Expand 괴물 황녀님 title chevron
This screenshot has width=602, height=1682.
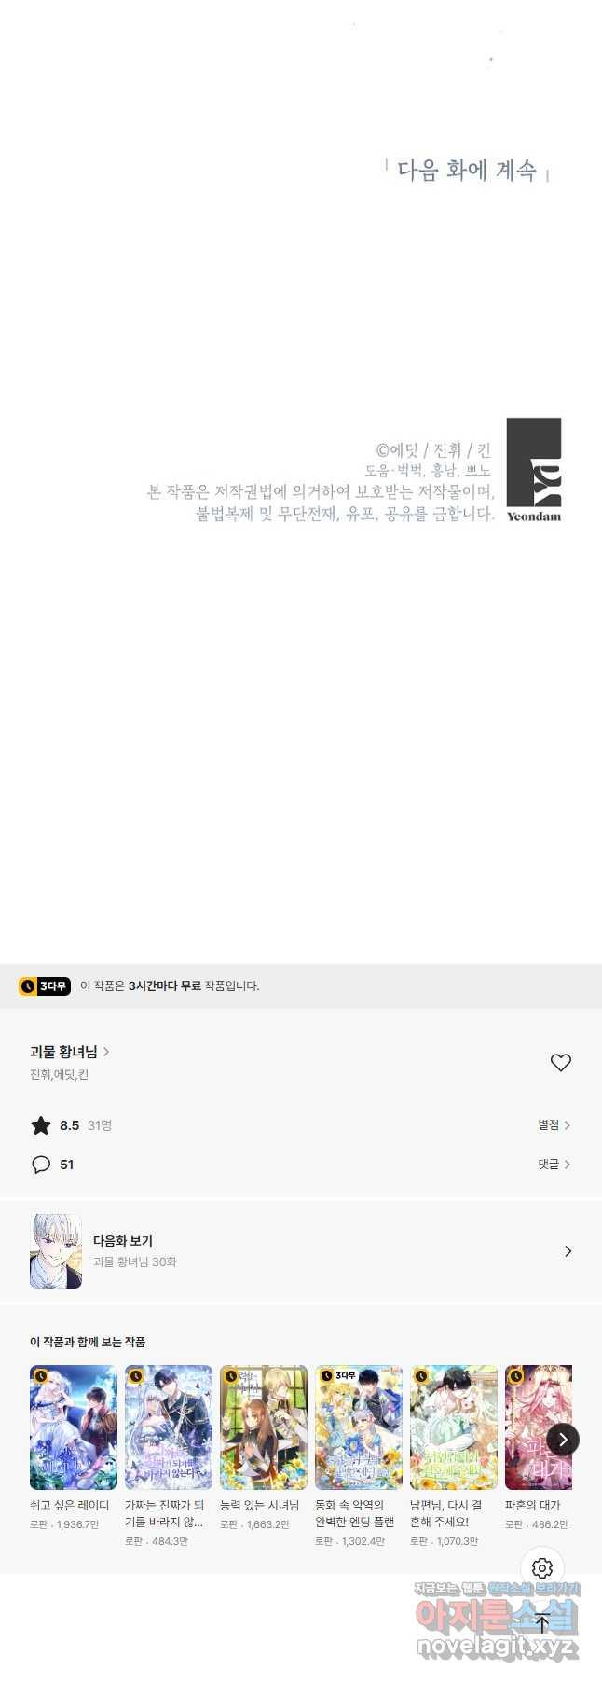(106, 1052)
